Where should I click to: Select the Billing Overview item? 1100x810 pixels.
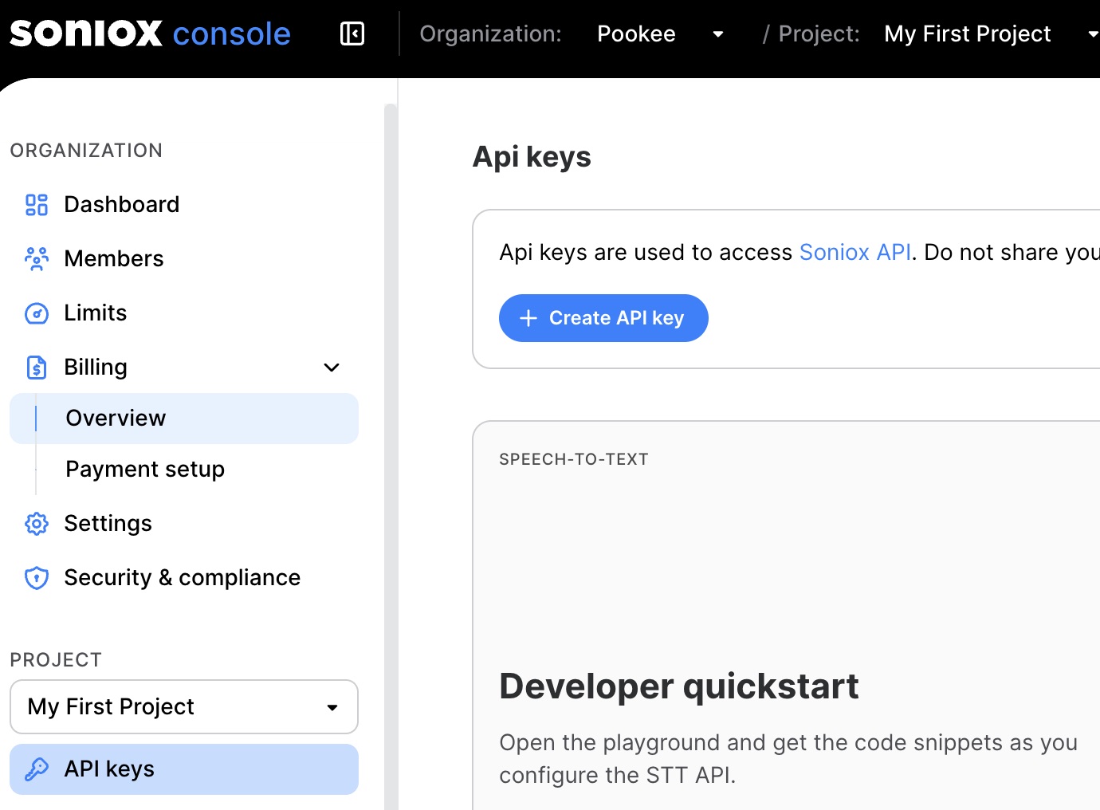click(x=184, y=419)
